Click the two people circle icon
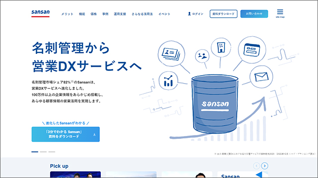 202,56
